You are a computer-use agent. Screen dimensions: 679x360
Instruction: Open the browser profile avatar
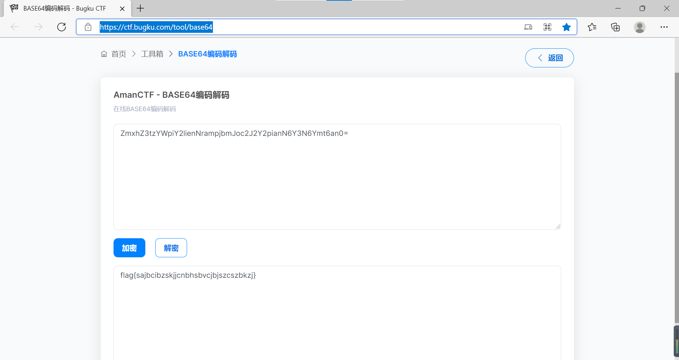click(640, 27)
